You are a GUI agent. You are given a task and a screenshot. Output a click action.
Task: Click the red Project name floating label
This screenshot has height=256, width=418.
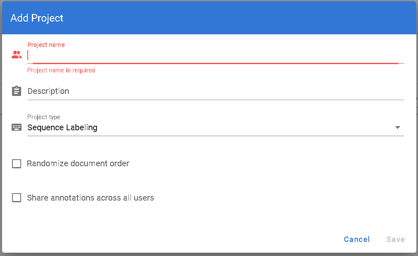click(46, 45)
